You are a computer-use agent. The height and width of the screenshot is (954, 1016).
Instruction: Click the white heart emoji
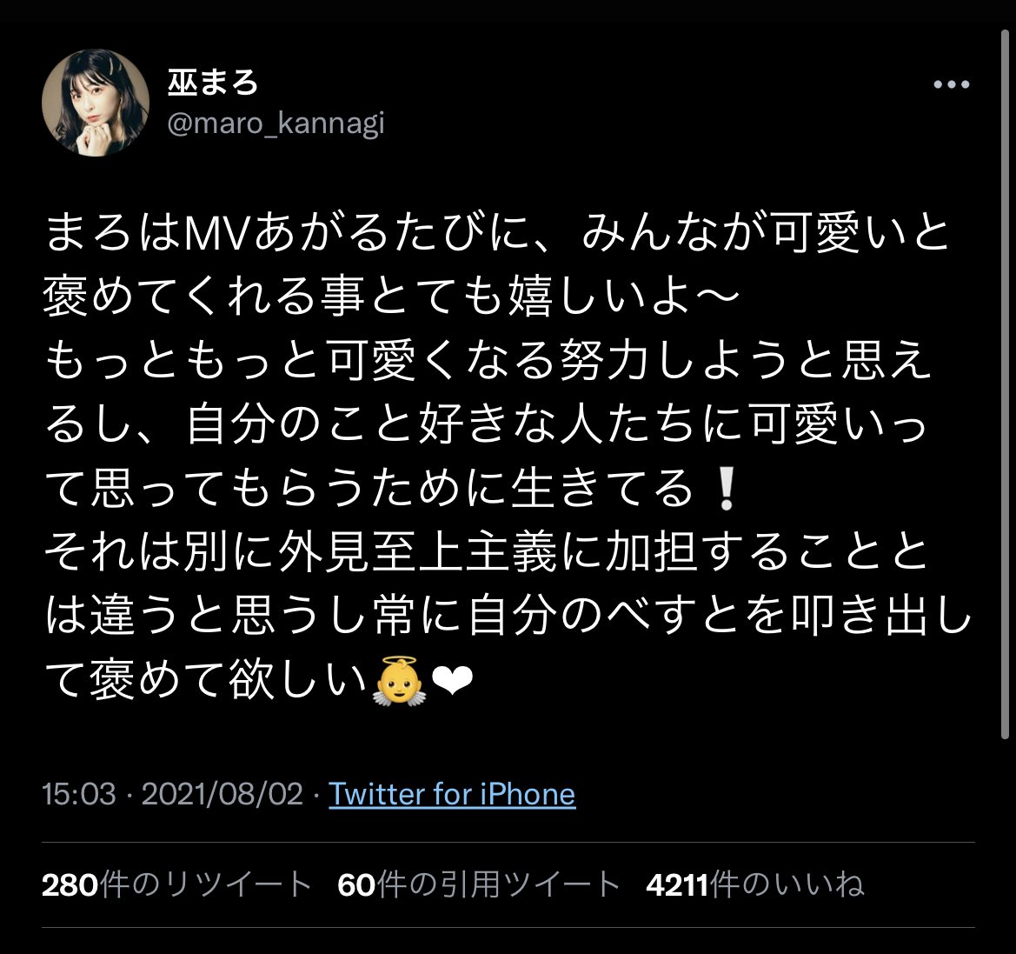click(x=452, y=682)
